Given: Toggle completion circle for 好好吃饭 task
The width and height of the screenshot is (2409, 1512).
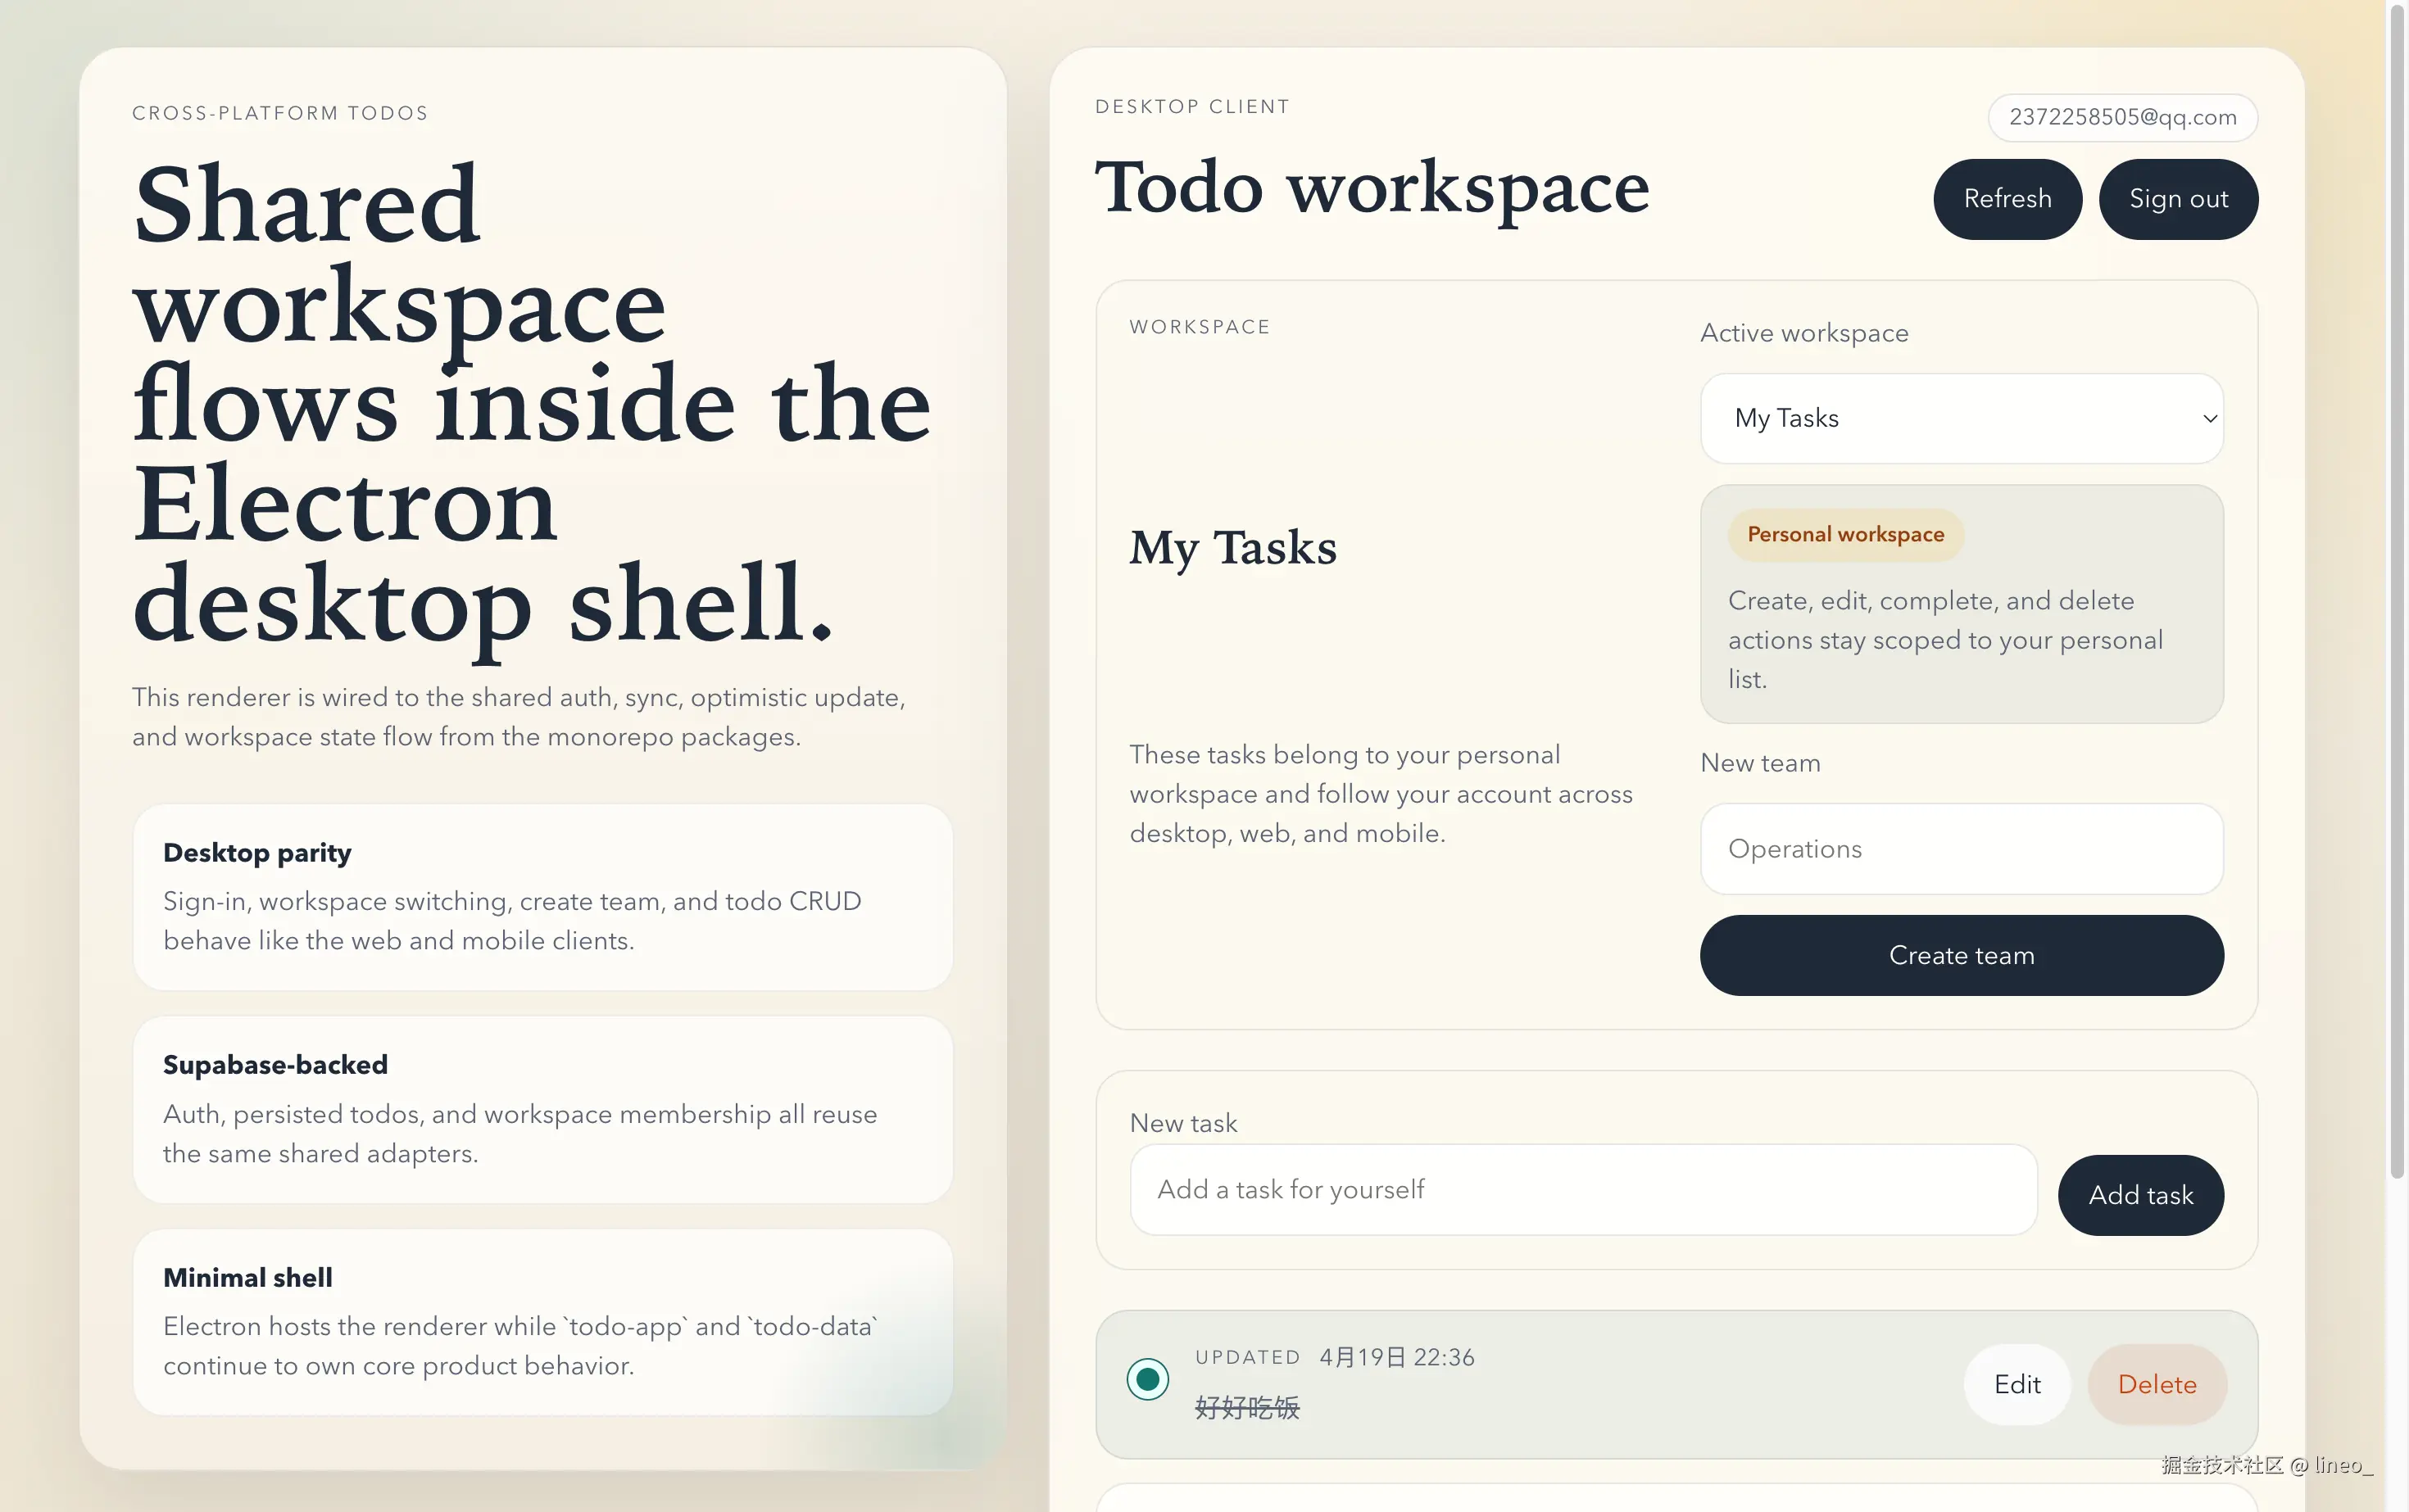Looking at the screenshot, I should pos(1147,1379).
